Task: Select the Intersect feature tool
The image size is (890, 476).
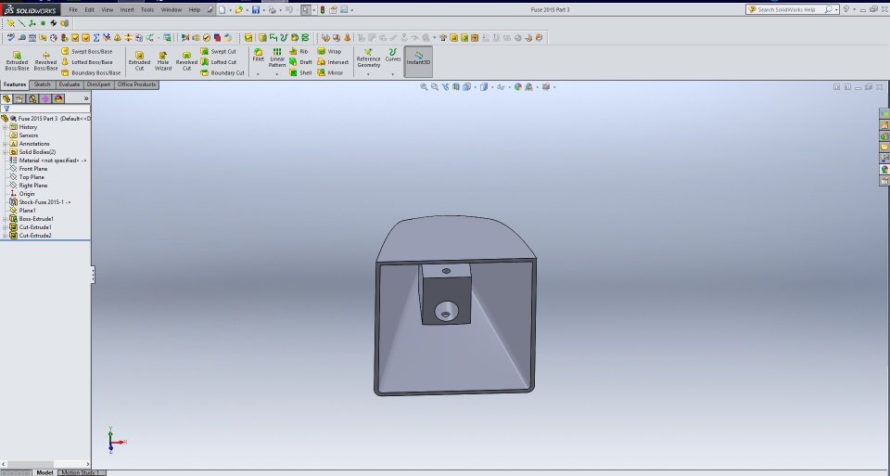Action: (x=333, y=62)
